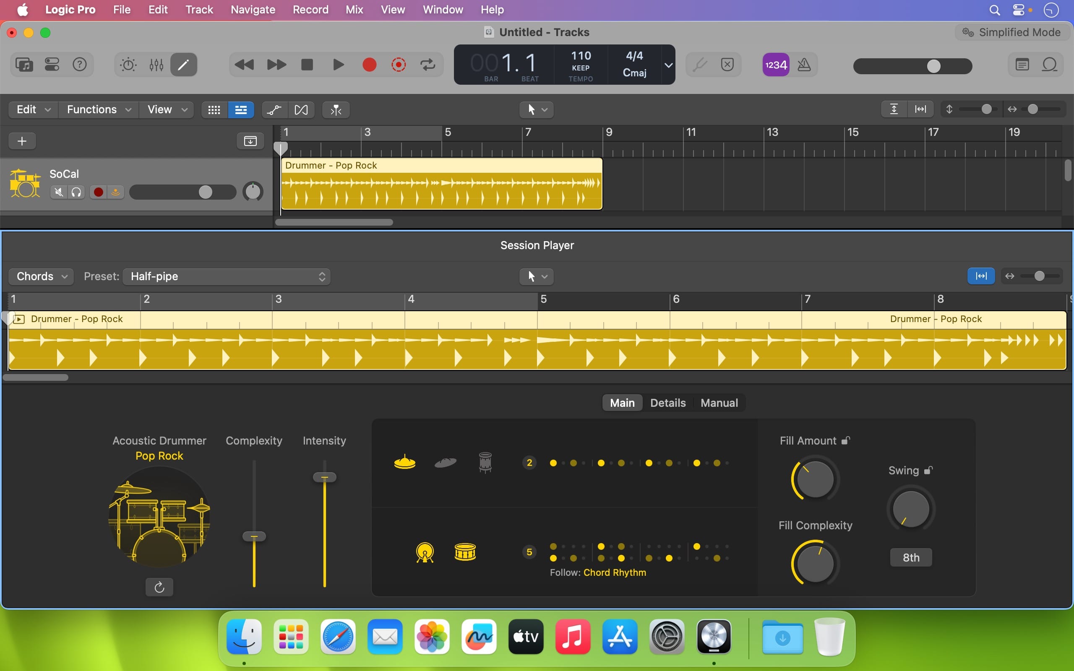Switch to Tracks view button
The width and height of the screenshot is (1074, 671).
(x=241, y=109)
